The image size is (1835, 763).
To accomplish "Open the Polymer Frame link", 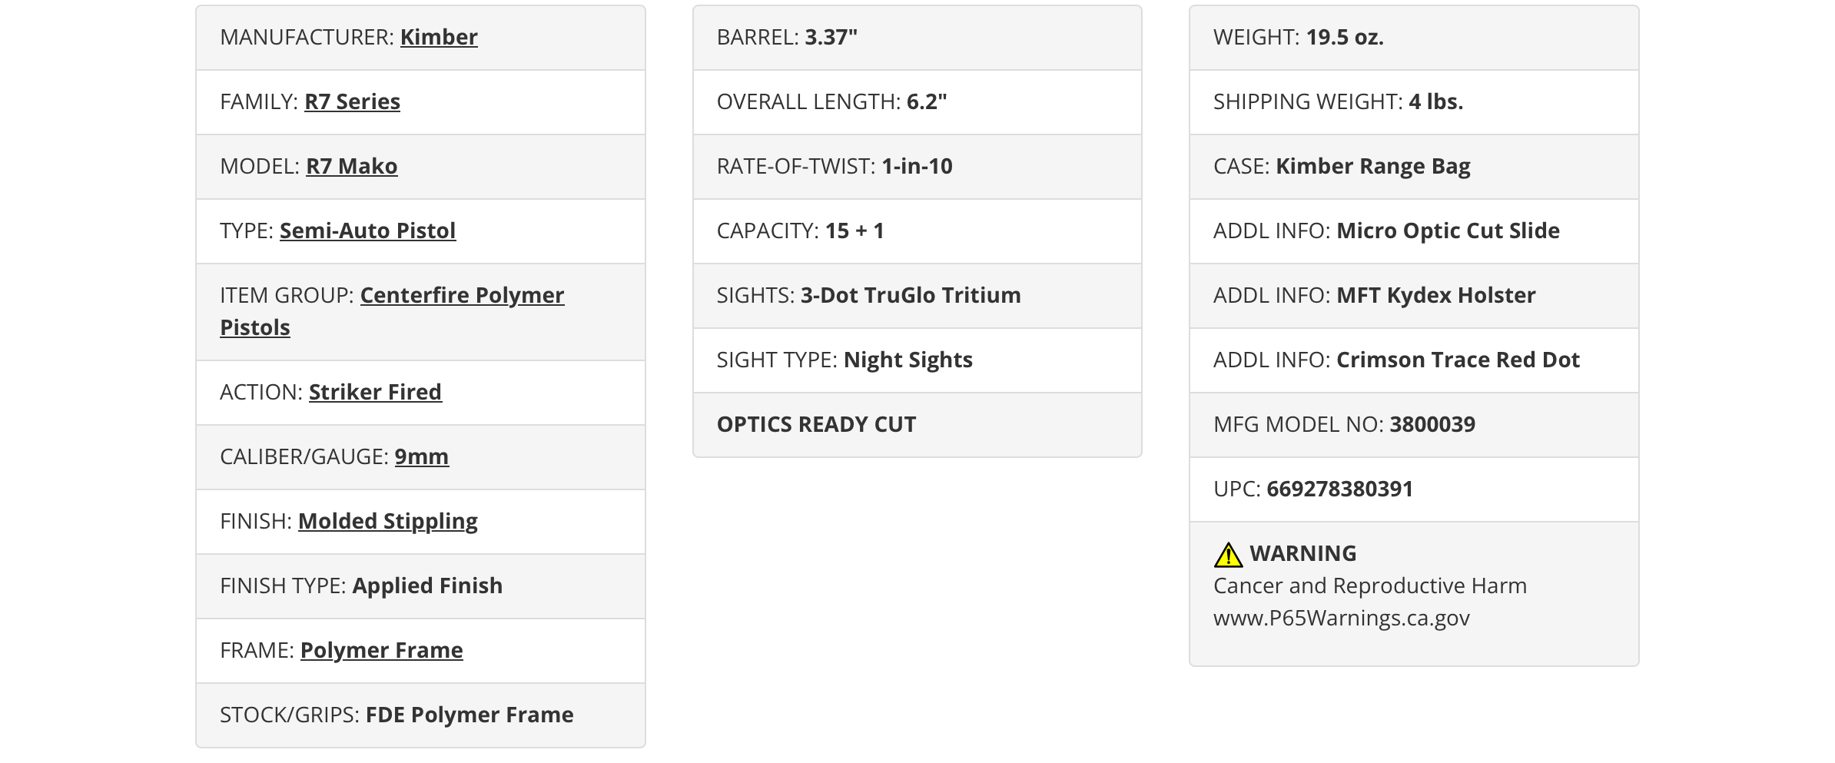I will coord(381,650).
